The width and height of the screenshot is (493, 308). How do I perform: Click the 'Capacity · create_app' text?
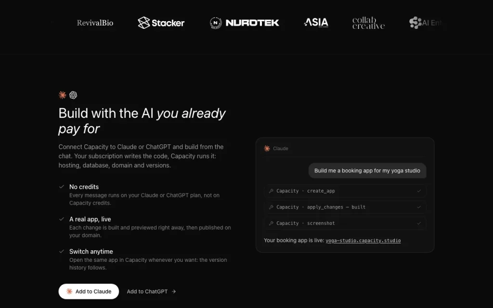[x=306, y=191]
